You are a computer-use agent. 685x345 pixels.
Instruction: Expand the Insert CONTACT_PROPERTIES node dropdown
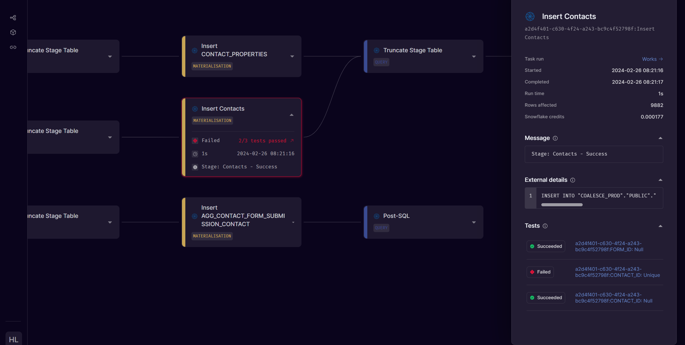pyautogui.click(x=292, y=56)
